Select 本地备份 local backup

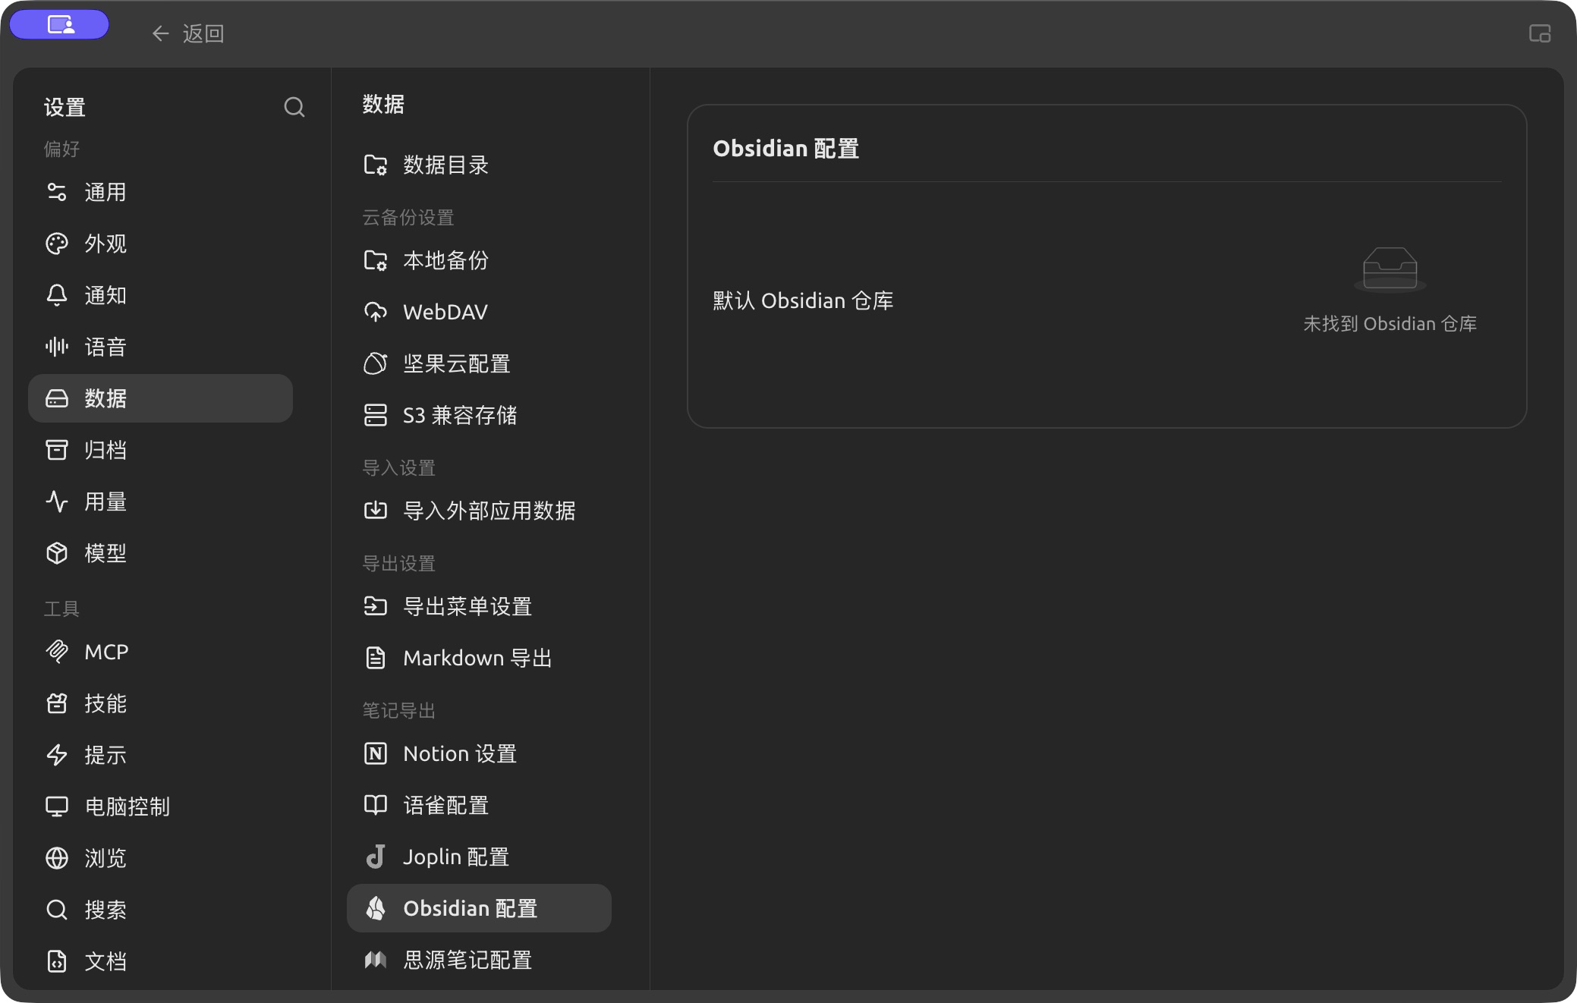click(x=479, y=260)
